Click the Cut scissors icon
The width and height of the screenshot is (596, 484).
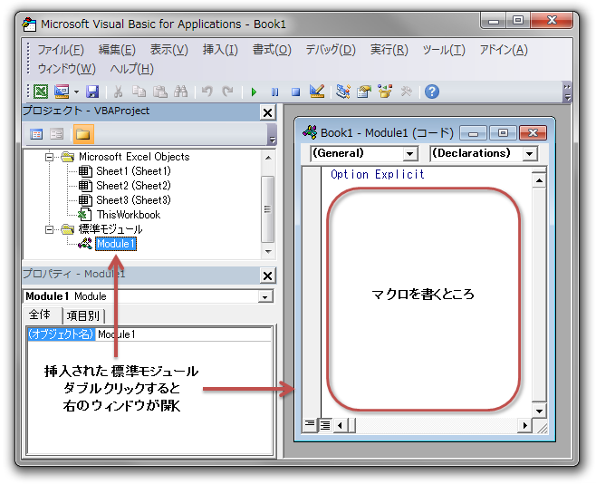click(119, 92)
